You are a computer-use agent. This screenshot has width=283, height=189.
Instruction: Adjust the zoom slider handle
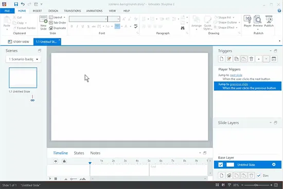tap(256, 185)
